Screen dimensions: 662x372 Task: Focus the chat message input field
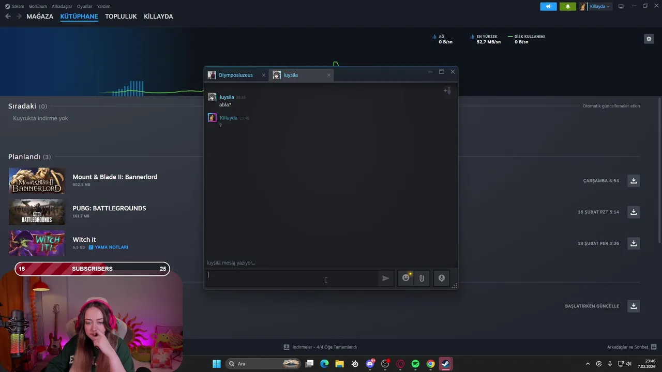point(292,278)
